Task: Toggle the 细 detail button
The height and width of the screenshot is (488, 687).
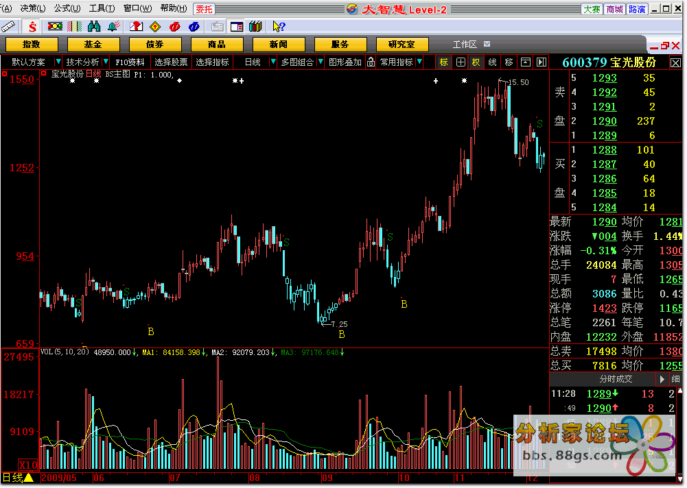Action: click(676, 379)
